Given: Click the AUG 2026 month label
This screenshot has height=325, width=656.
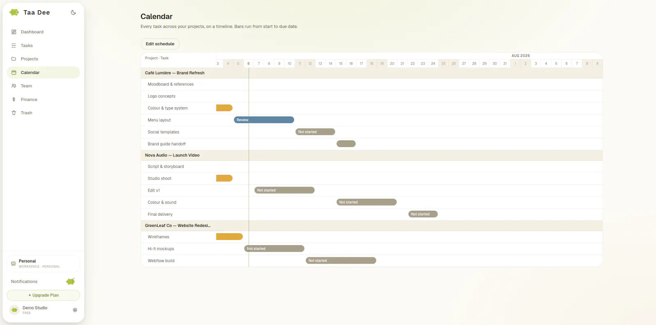Looking at the screenshot, I should 520,56.
